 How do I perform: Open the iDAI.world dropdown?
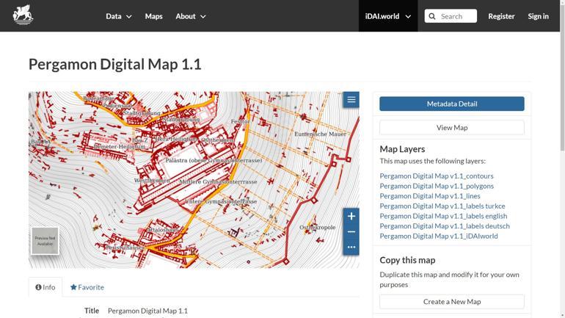click(x=387, y=16)
